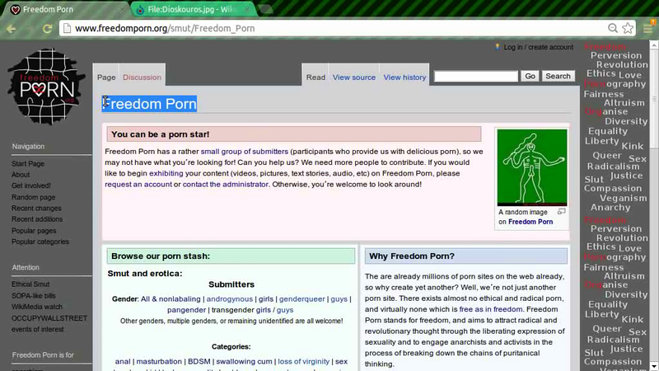This screenshot has height=371, width=659.
Task: Reload the current page
Action: tap(47, 29)
